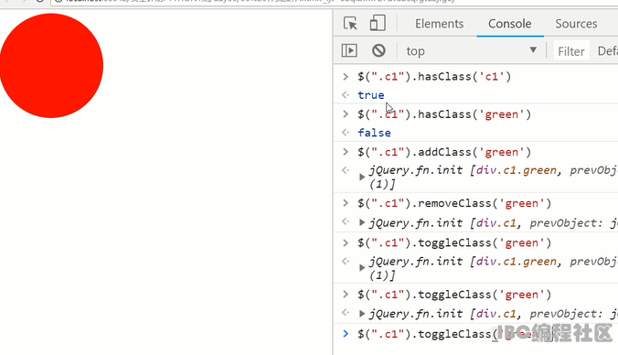The width and height of the screenshot is (618, 355).
Task: Show the console sidebar panel icon
Action: (349, 50)
